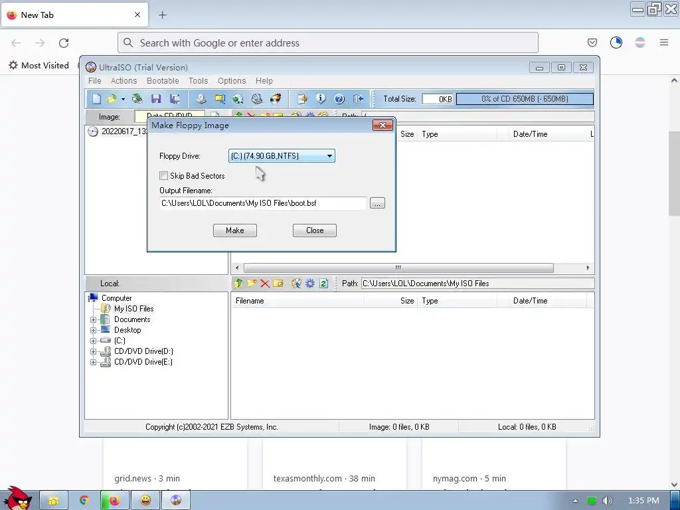Click the Chrome icon in taskbar
This screenshot has height=510, width=680.
pos(84,501)
